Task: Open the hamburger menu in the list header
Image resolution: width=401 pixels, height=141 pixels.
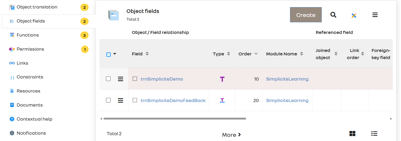Action: (x=375, y=15)
